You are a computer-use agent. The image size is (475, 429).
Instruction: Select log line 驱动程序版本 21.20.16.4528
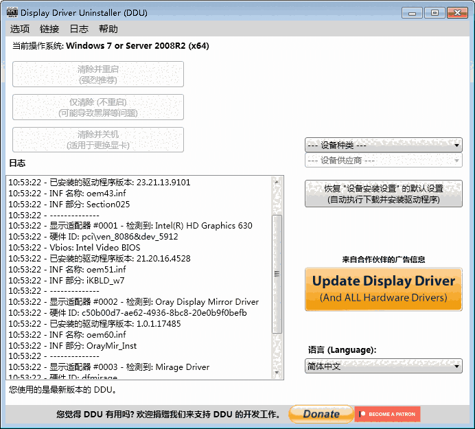point(100,259)
